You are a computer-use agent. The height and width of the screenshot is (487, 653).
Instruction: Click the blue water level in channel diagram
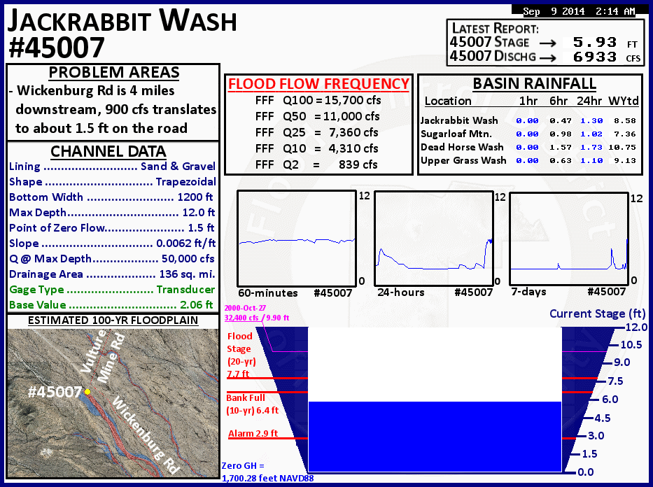pos(435,437)
